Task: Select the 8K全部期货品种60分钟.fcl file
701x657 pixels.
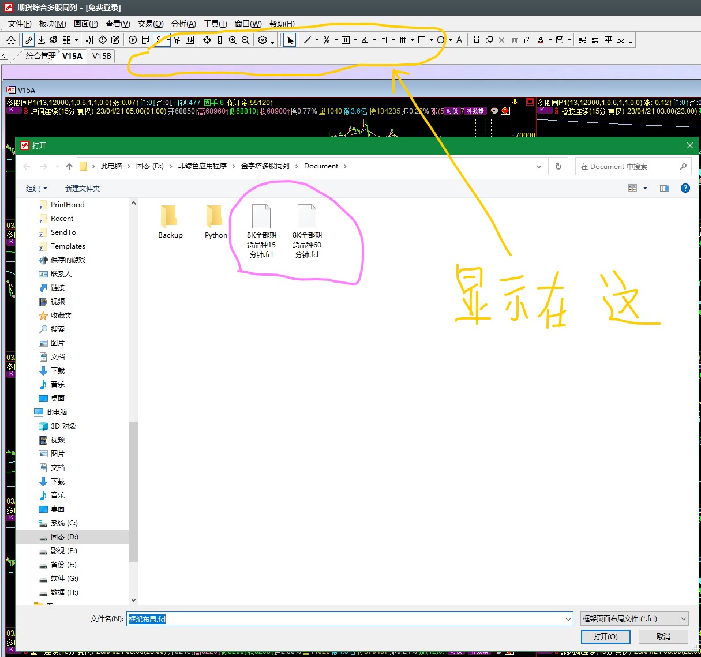Action: click(307, 231)
